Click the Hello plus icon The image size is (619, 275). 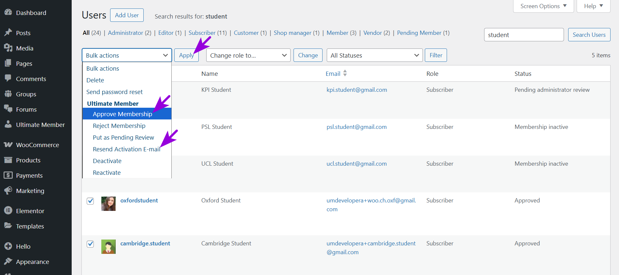[8, 246]
